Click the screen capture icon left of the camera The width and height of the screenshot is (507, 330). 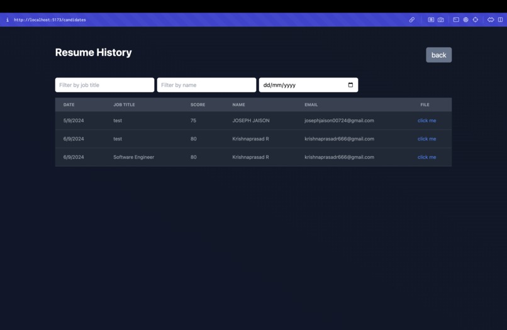[x=431, y=20]
